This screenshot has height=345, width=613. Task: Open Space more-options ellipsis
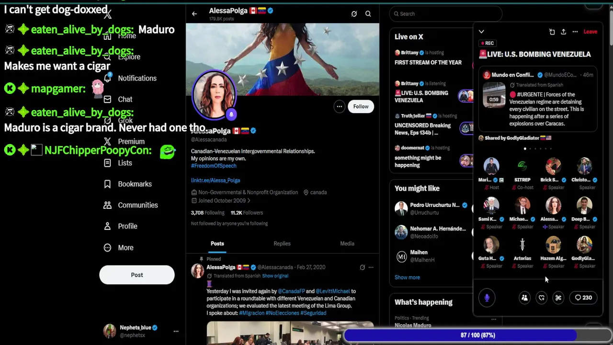575,32
